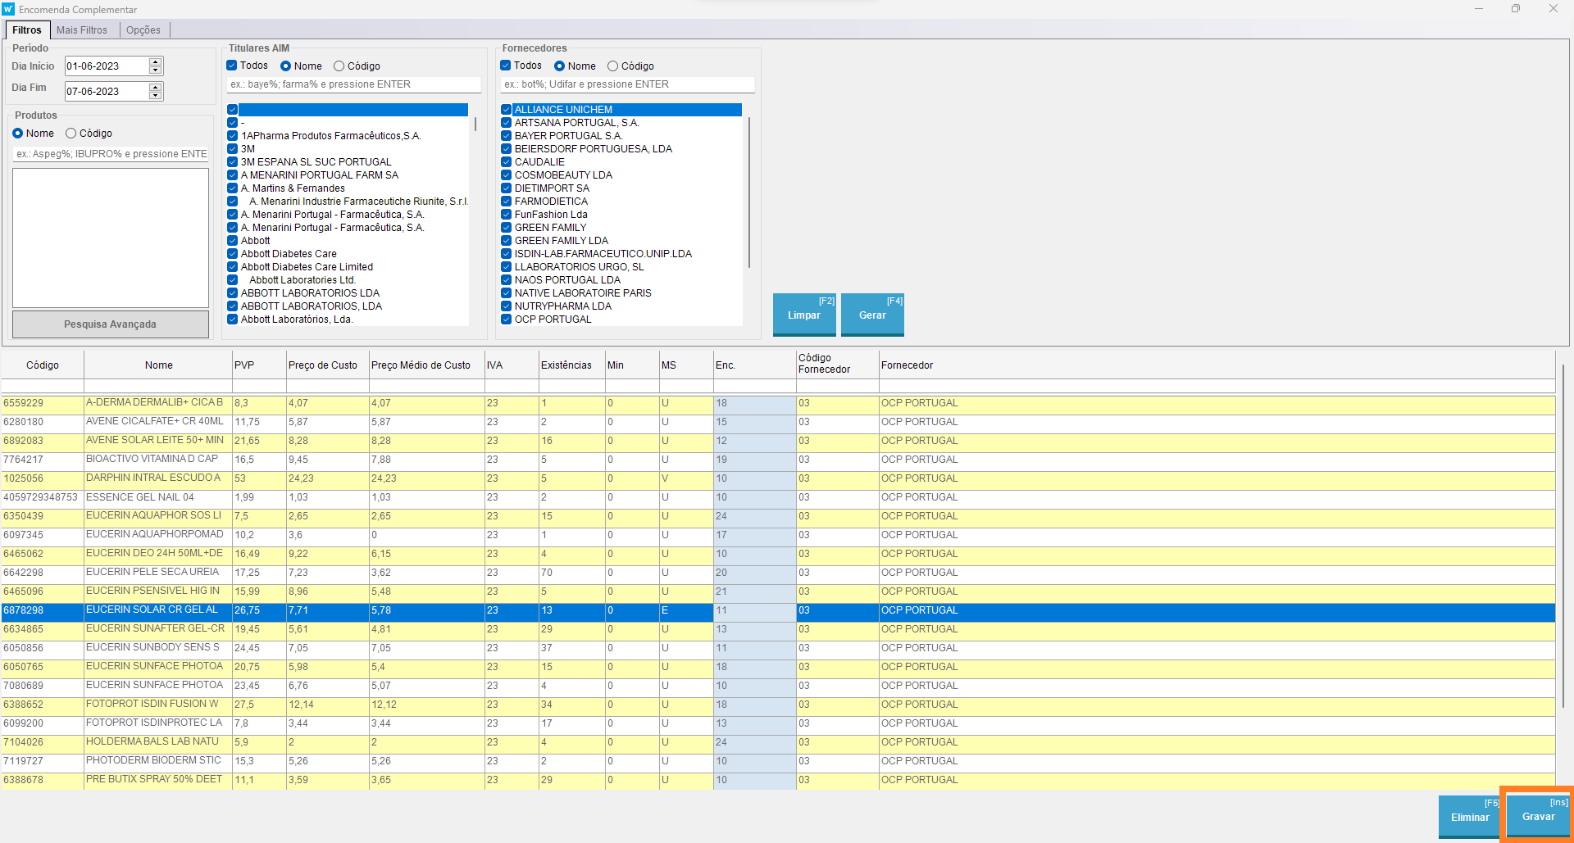Open Pesquisa Avançada search

(110, 324)
